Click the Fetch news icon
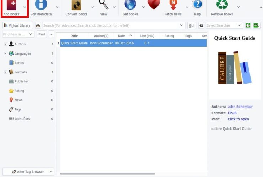The width and height of the screenshot is (263, 177). 173,5
